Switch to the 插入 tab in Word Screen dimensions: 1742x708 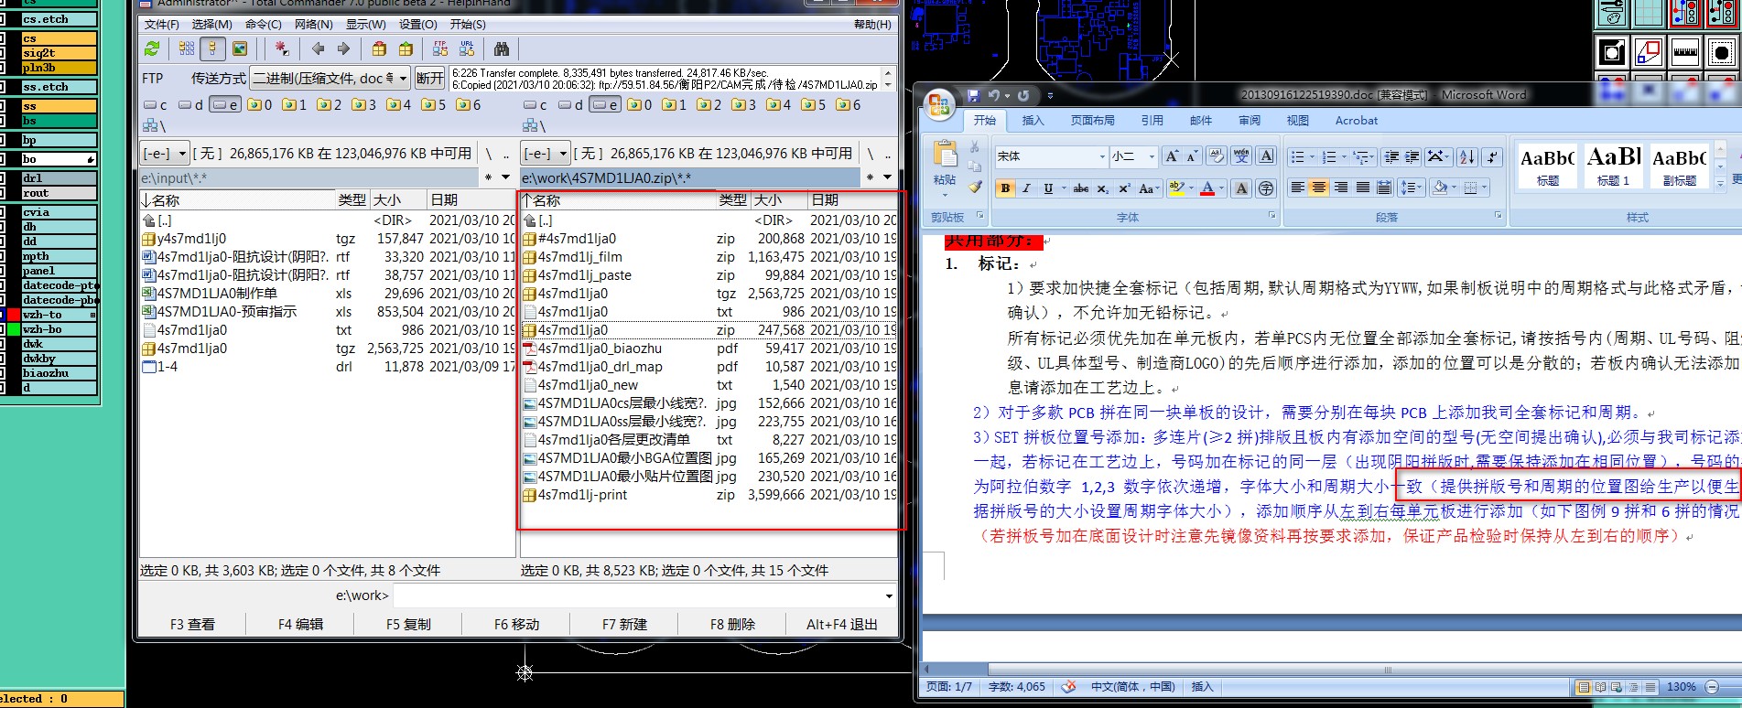1033,121
